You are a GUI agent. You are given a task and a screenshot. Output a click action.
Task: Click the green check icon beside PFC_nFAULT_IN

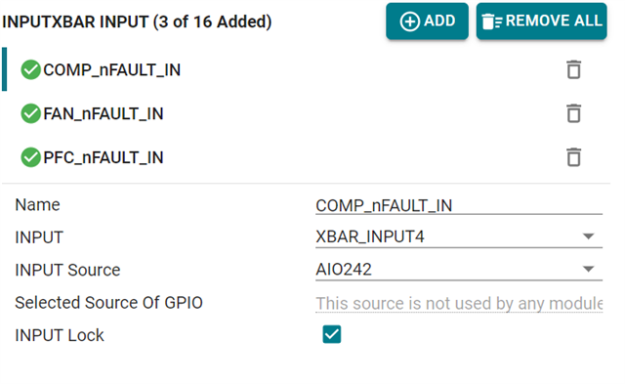pyautogui.click(x=30, y=157)
